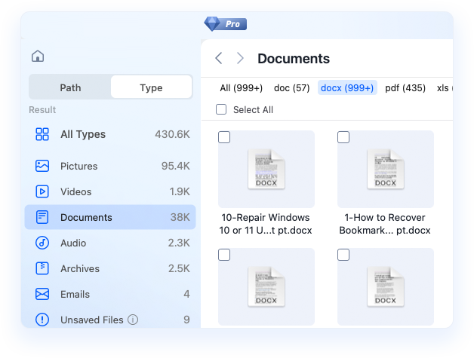Filter by docx (999+)
Viewport: 474px width, 358px height.
point(347,88)
